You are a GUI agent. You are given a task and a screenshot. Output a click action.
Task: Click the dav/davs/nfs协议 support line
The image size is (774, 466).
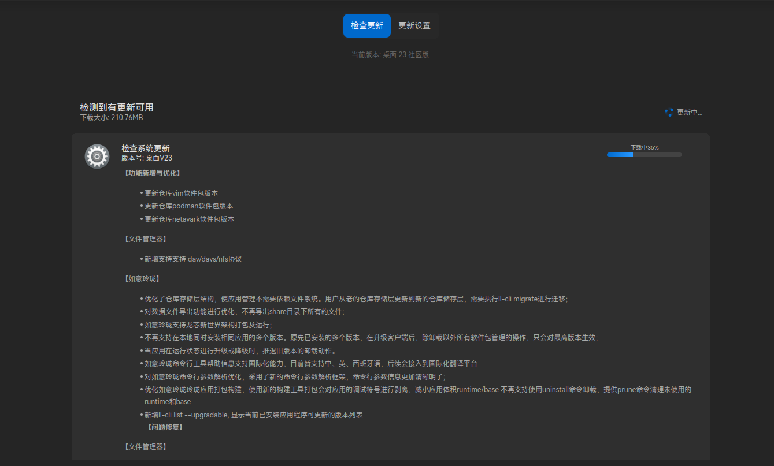(x=193, y=259)
